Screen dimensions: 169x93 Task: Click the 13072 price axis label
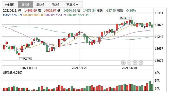pos(159,60)
